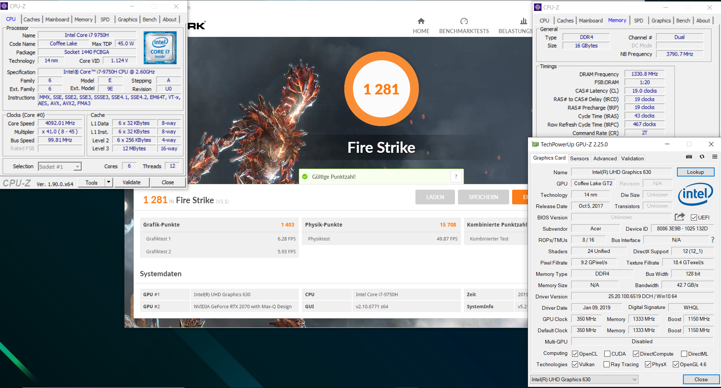This screenshot has width=721, height=388.
Task: Click the Physik-Punkte score 15 708
Action: tap(448, 225)
